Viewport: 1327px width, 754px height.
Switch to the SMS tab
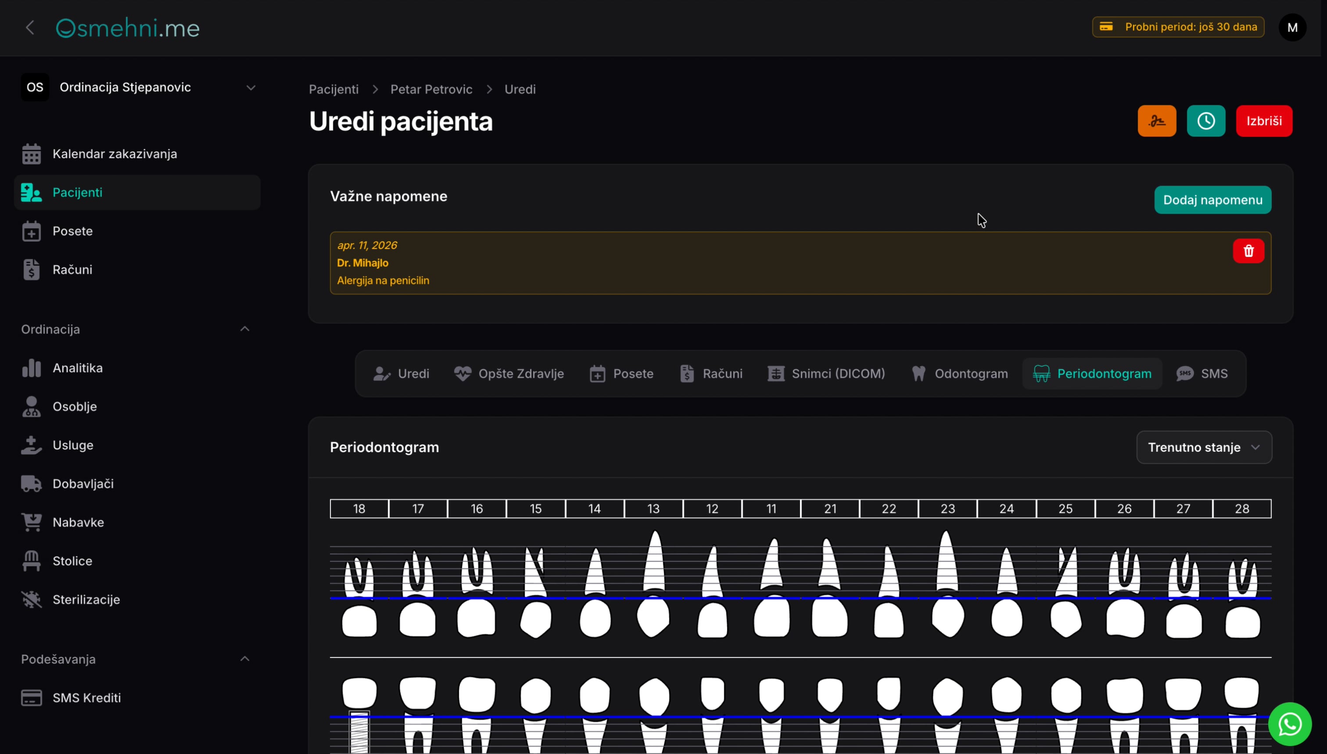pos(1201,373)
